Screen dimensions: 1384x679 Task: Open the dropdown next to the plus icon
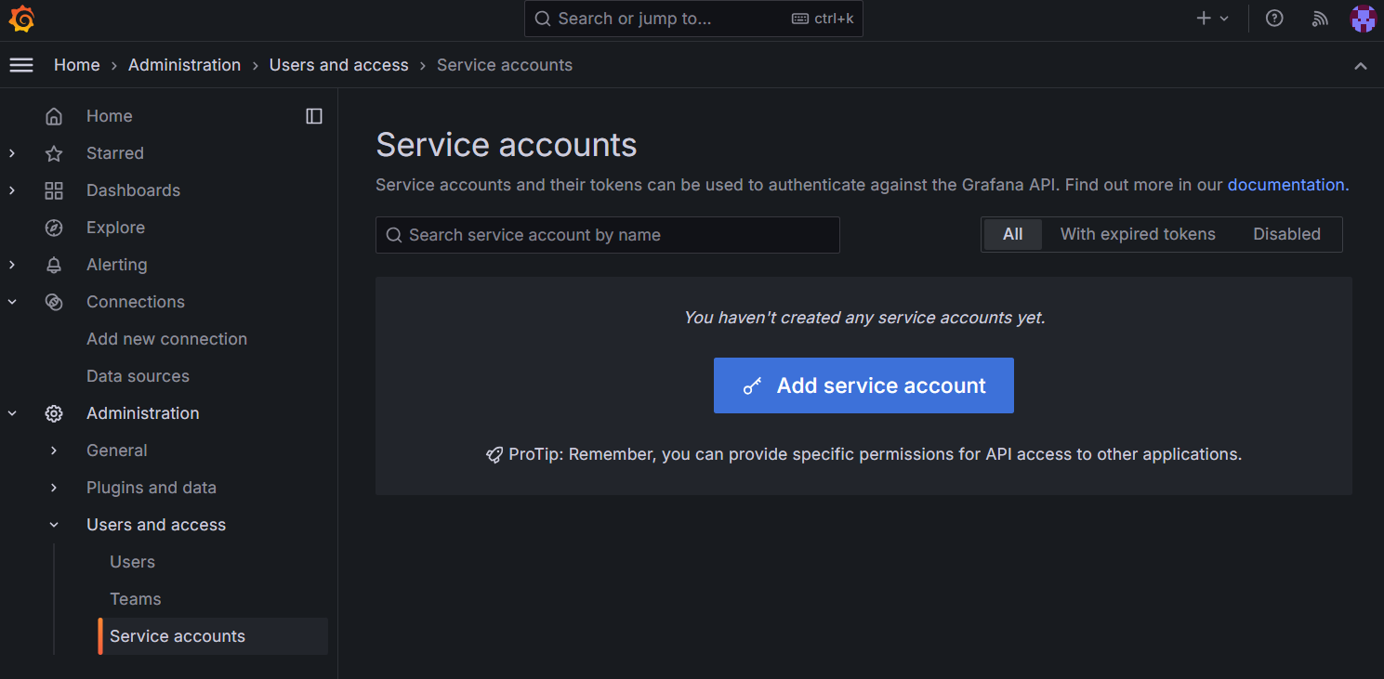tap(1223, 18)
